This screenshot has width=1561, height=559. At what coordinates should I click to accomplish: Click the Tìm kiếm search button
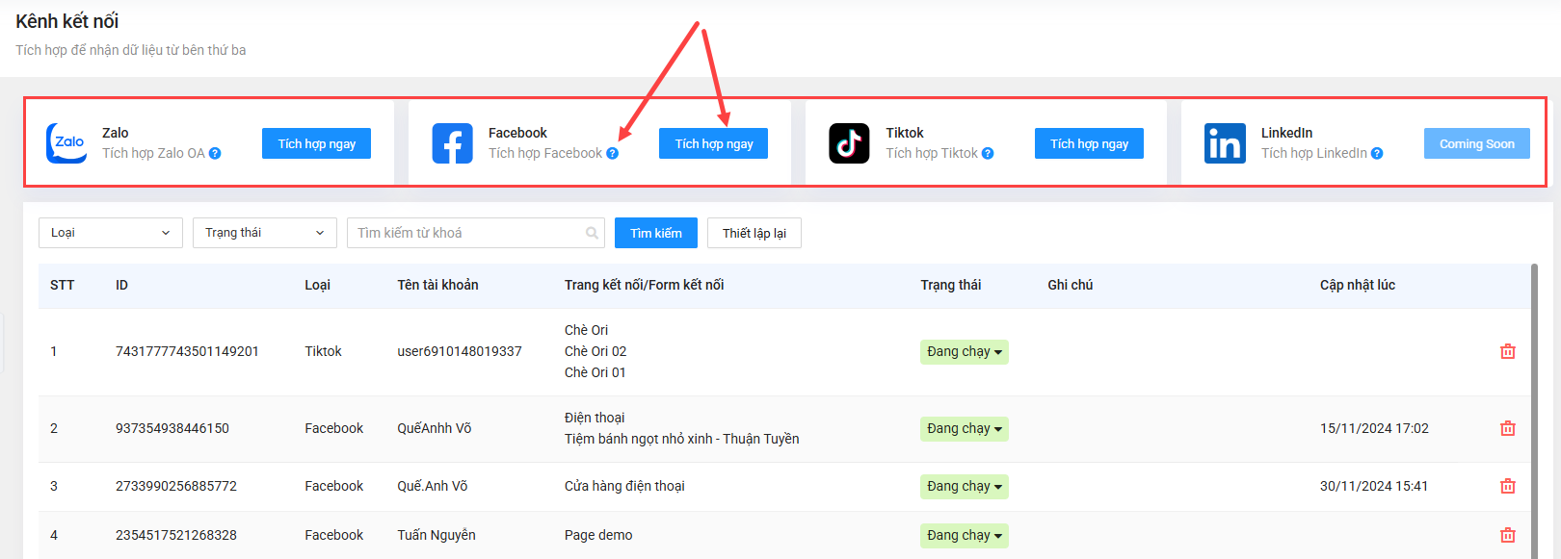click(x=656, y=233)
